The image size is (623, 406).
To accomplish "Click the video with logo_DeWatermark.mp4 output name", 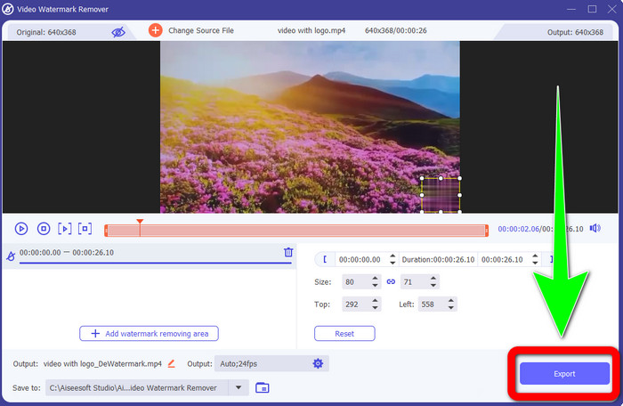I will pos(102,364).
